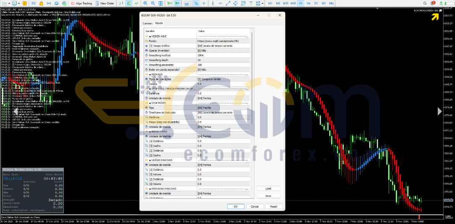Select the D1 timeframe
This screenshot has width=455, height=224.
click(x=316, y=3)
